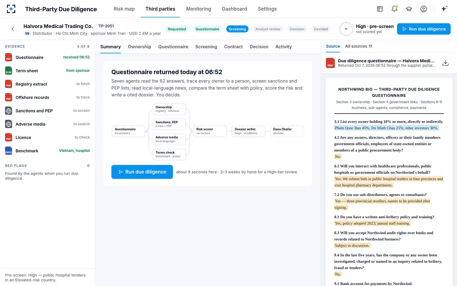Click the Risk scorer workflow node

coord(210,131)
